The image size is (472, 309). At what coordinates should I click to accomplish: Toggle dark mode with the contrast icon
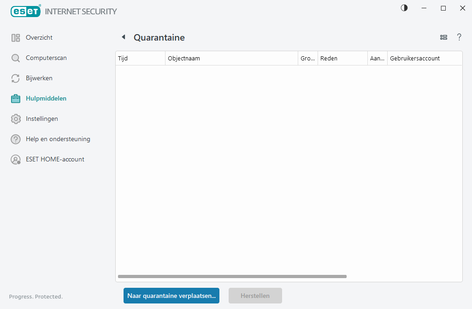pos(404,8)
